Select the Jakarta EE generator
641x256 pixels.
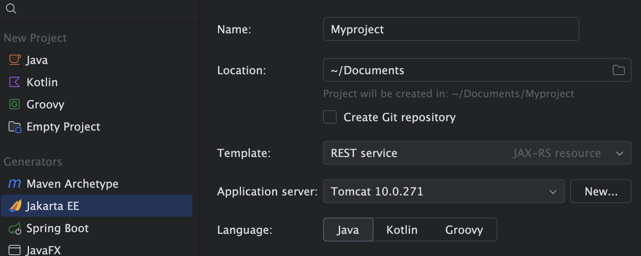tap(53, 206)
